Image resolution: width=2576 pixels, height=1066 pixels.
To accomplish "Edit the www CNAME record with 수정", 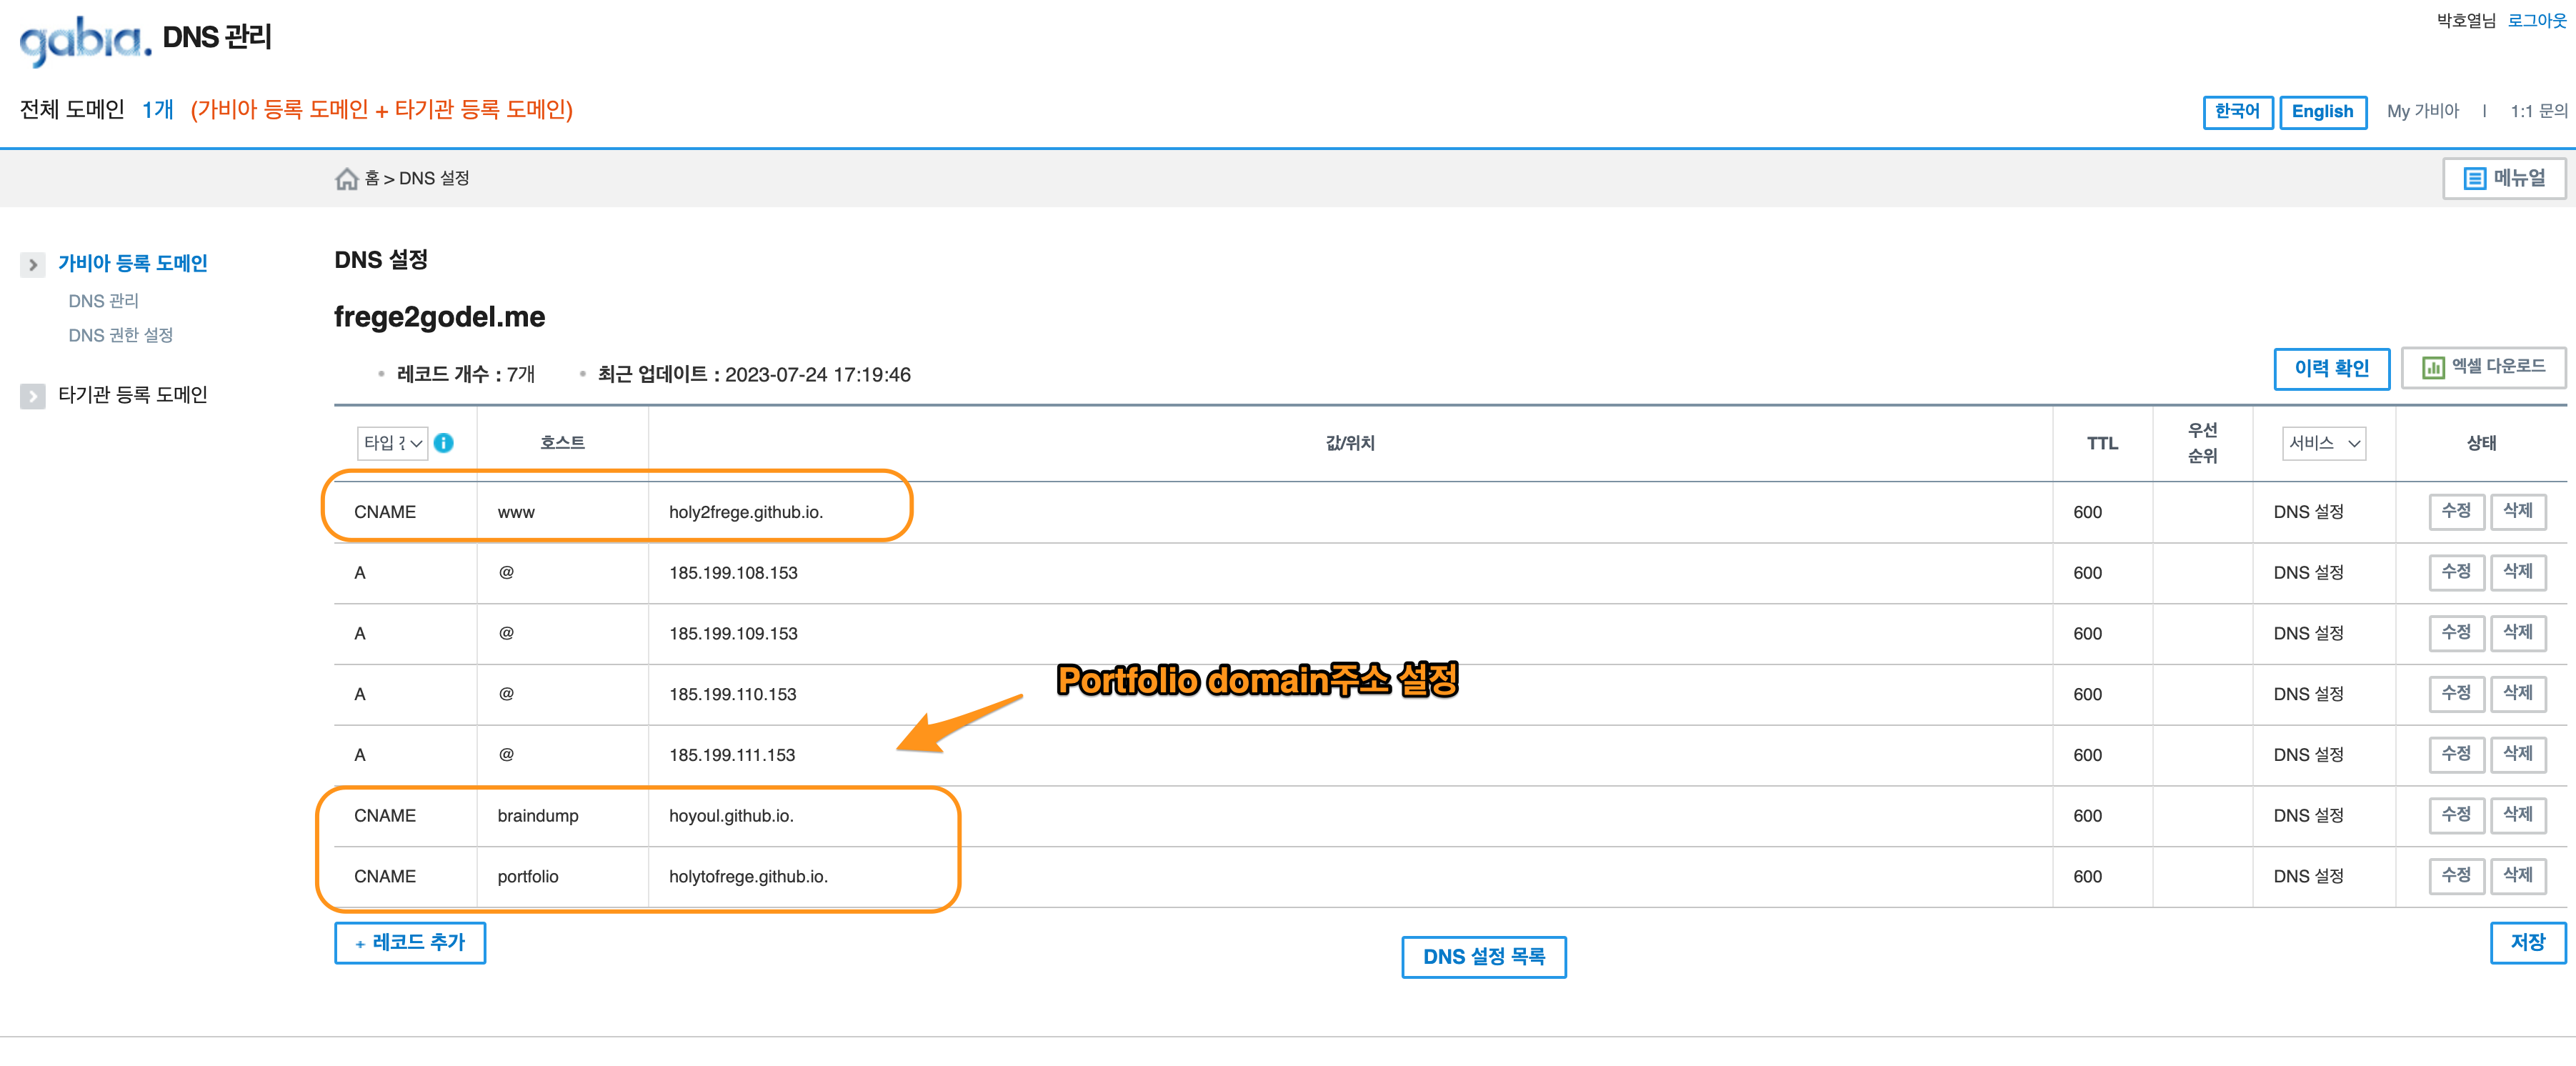I will (x=2455, y=511).
